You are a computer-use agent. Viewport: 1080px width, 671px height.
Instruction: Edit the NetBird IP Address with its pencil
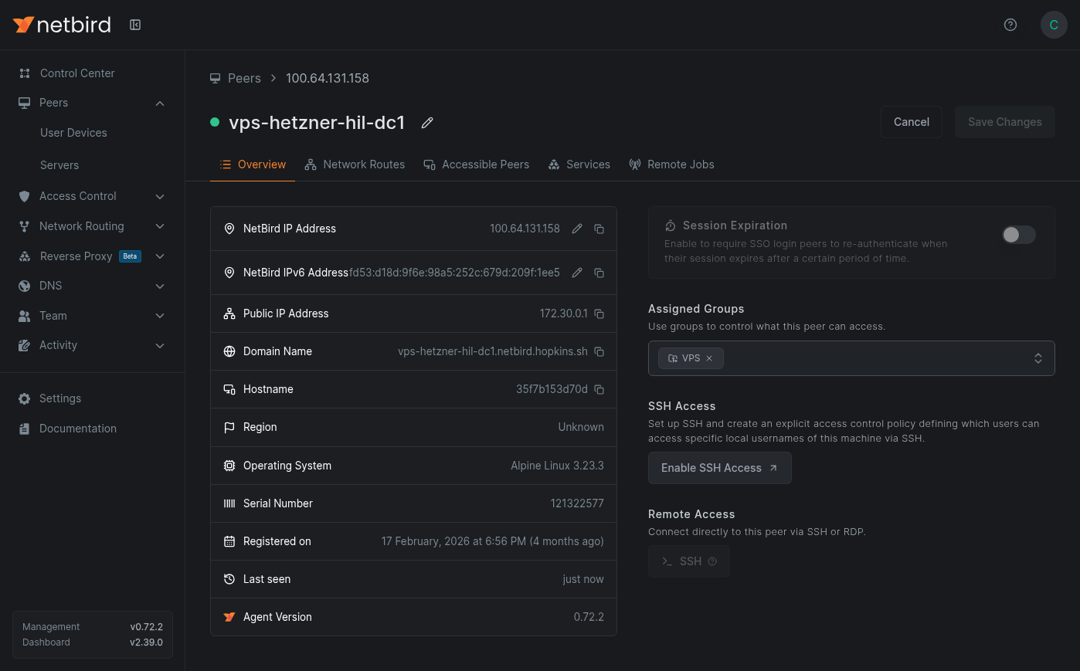click(577, 229)
